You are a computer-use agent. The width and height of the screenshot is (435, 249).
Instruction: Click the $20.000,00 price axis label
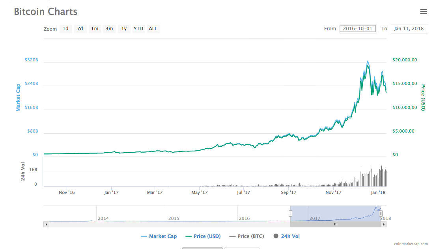click(405, 60)
